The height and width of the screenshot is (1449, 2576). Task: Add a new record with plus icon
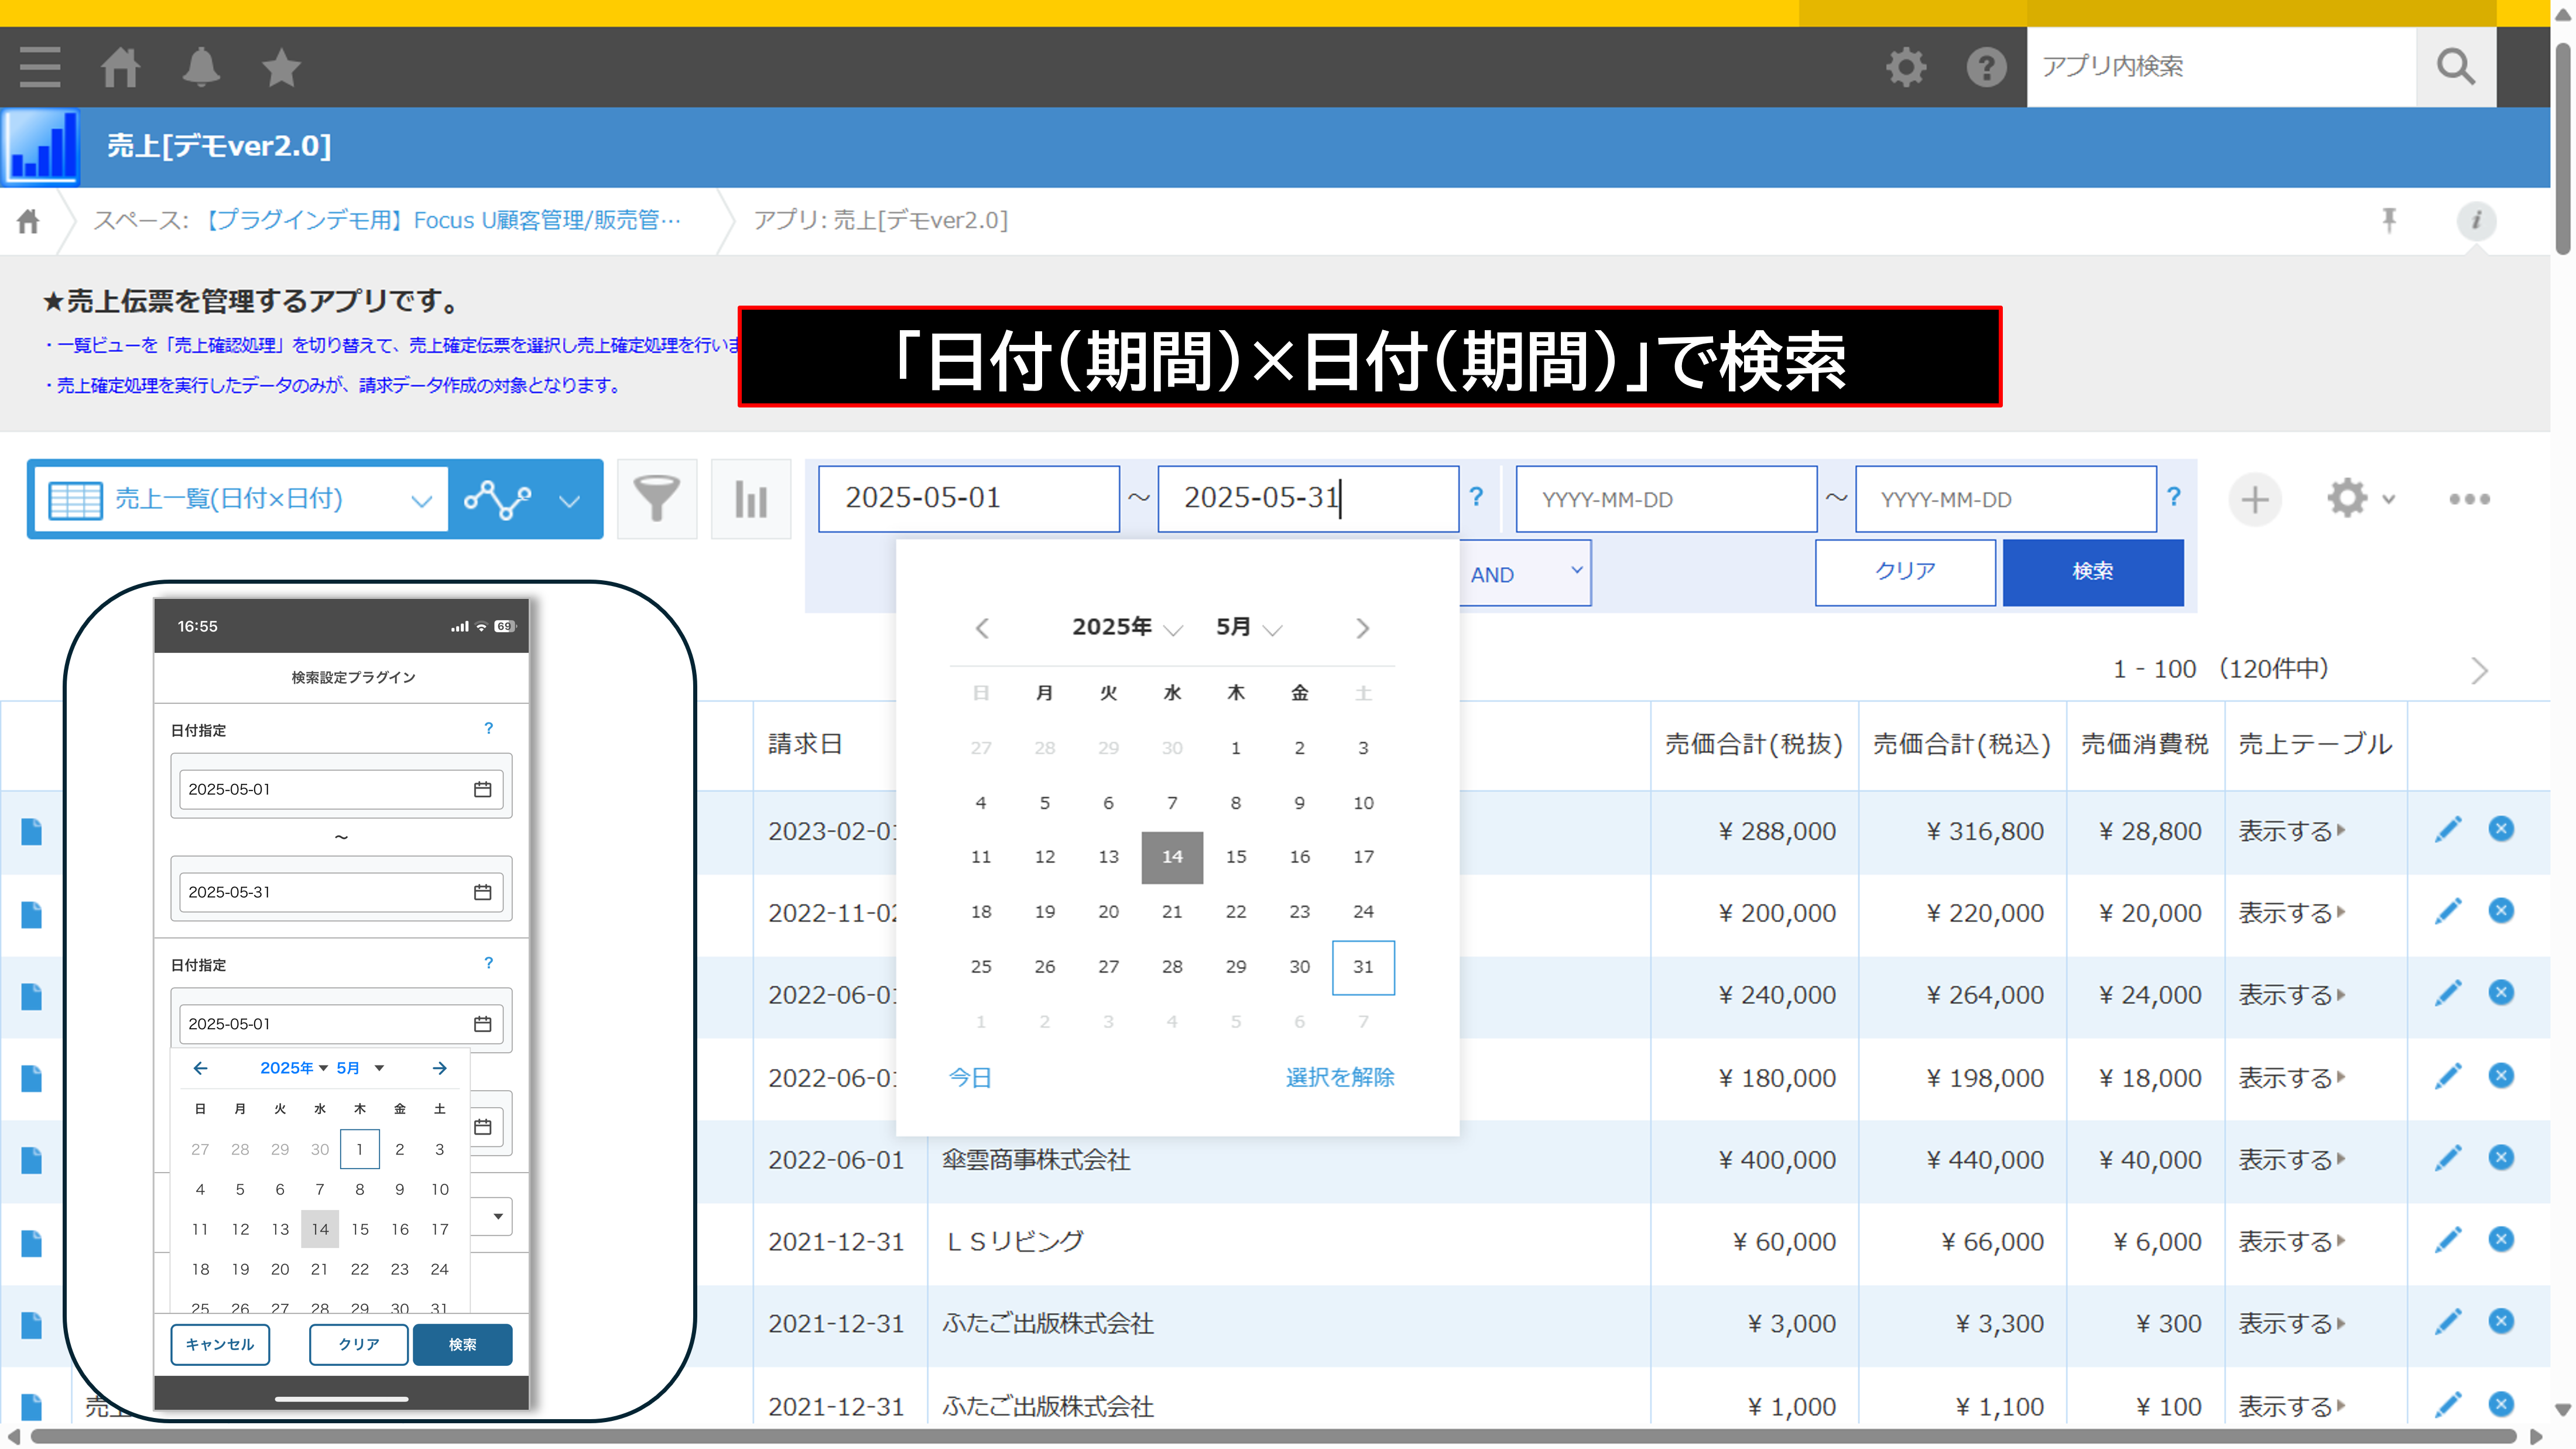coord(2254,499)
